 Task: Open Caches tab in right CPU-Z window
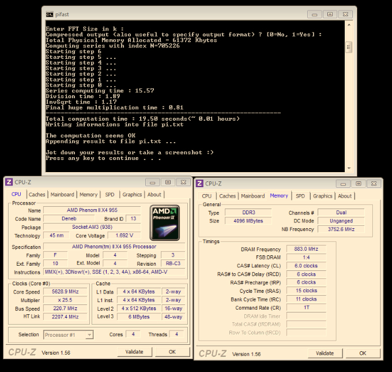click(228, 196)
